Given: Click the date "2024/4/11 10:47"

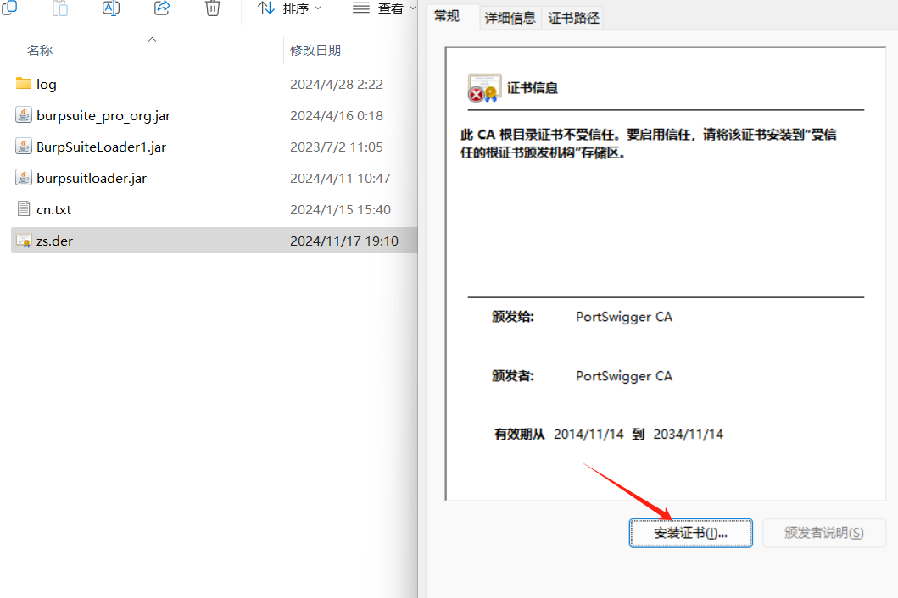Looking at the screenshot, I should (x=340, y=179).
